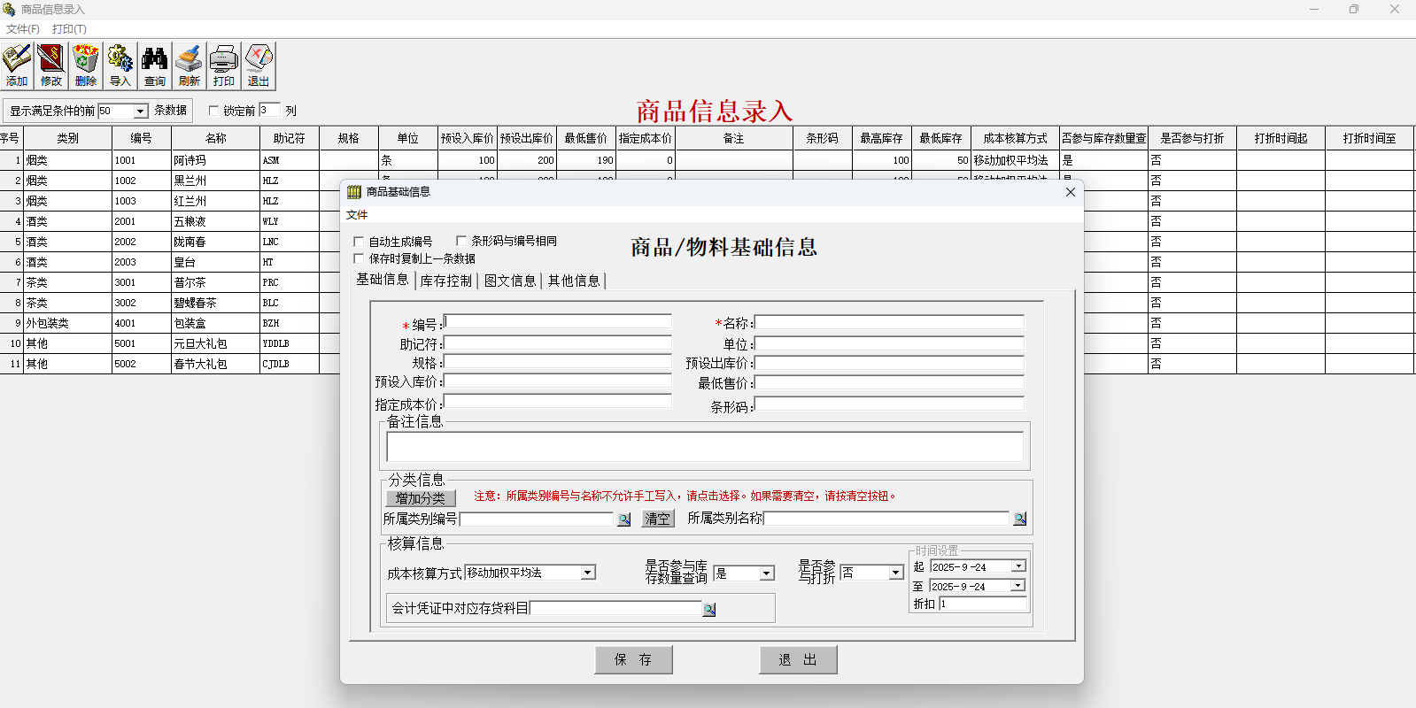The image size is (1416, 708).
Task: Open the 是否参与打折 dropdown
Action: click(895, 573)
